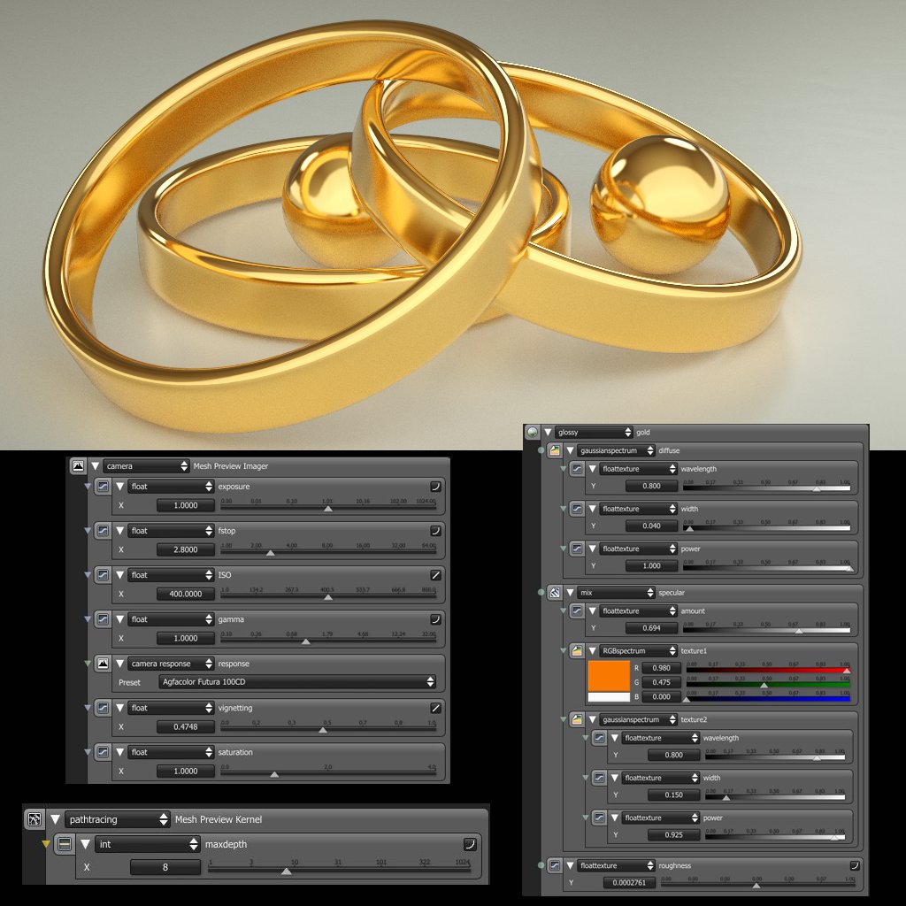Click the vignetting value field 0.4748
Viewport: 906px width, 906px height.
pyautogui.click(x=186, y=727)
